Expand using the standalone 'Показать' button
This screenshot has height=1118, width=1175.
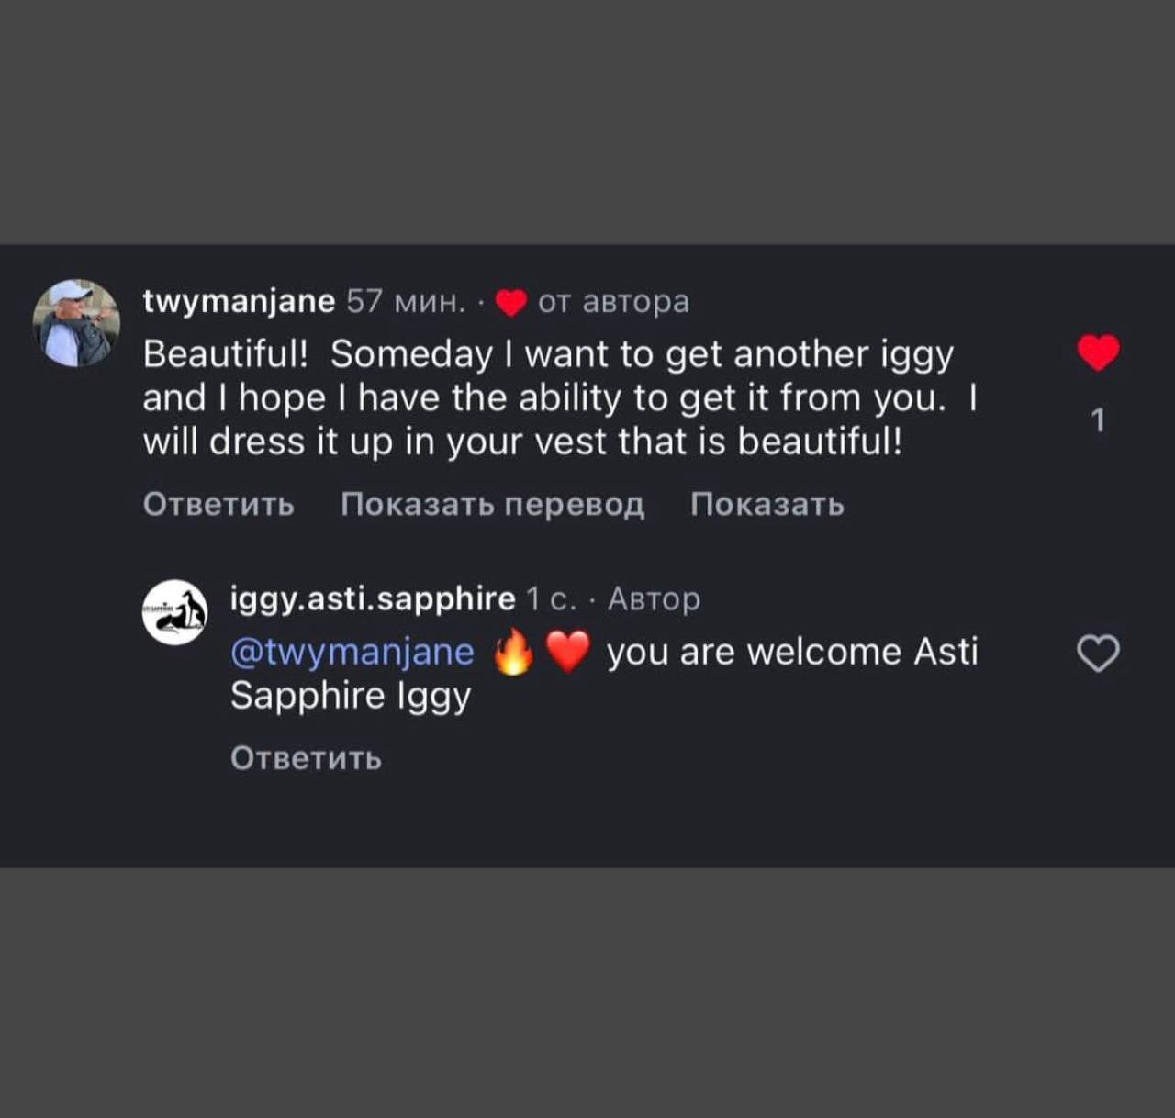767,504
